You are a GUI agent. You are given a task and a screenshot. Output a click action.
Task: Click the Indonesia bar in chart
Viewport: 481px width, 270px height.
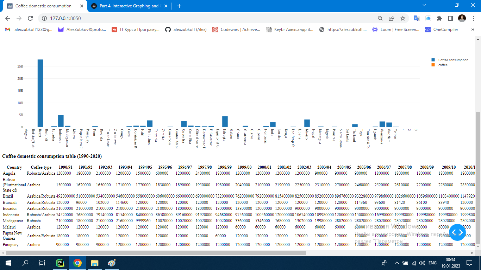[61, 121]
